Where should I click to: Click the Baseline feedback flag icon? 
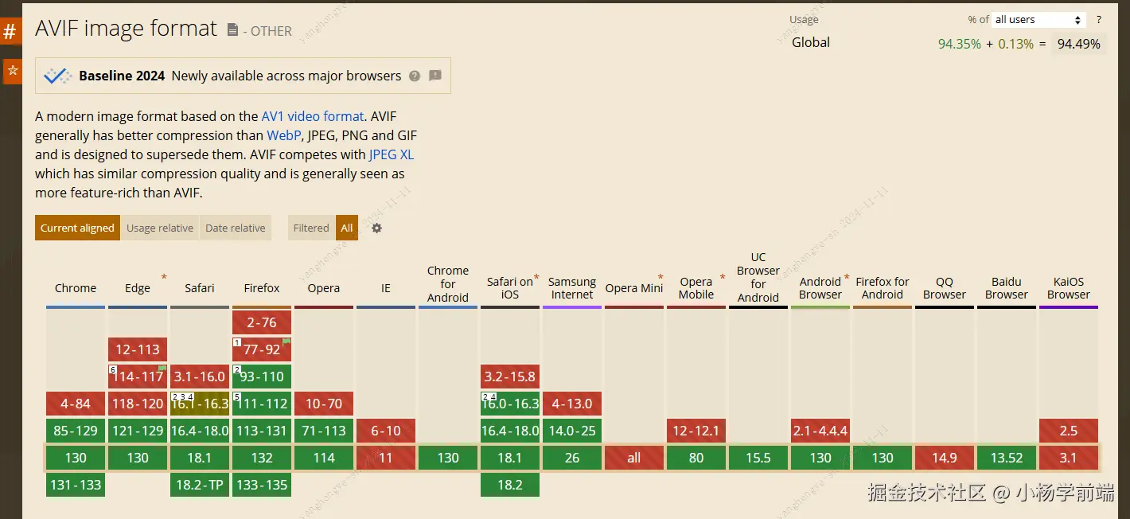[435, 76]
